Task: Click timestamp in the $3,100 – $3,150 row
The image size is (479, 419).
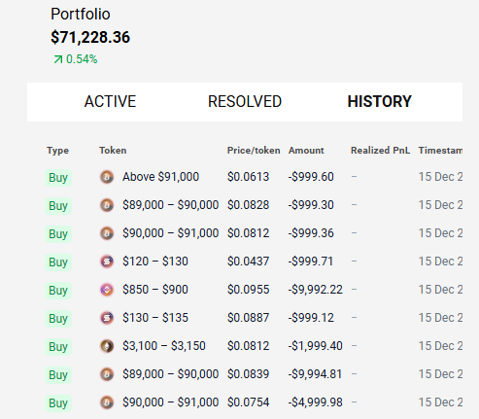Action: point(440,346)
